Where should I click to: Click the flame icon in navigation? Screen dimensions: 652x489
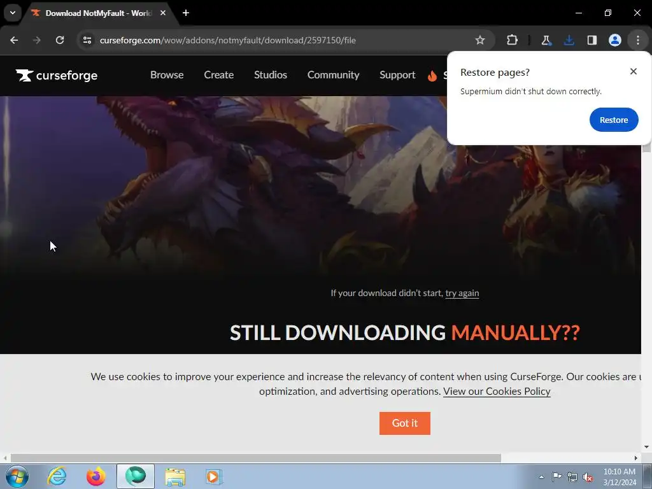pyautogui.click(x=432, y=76)
